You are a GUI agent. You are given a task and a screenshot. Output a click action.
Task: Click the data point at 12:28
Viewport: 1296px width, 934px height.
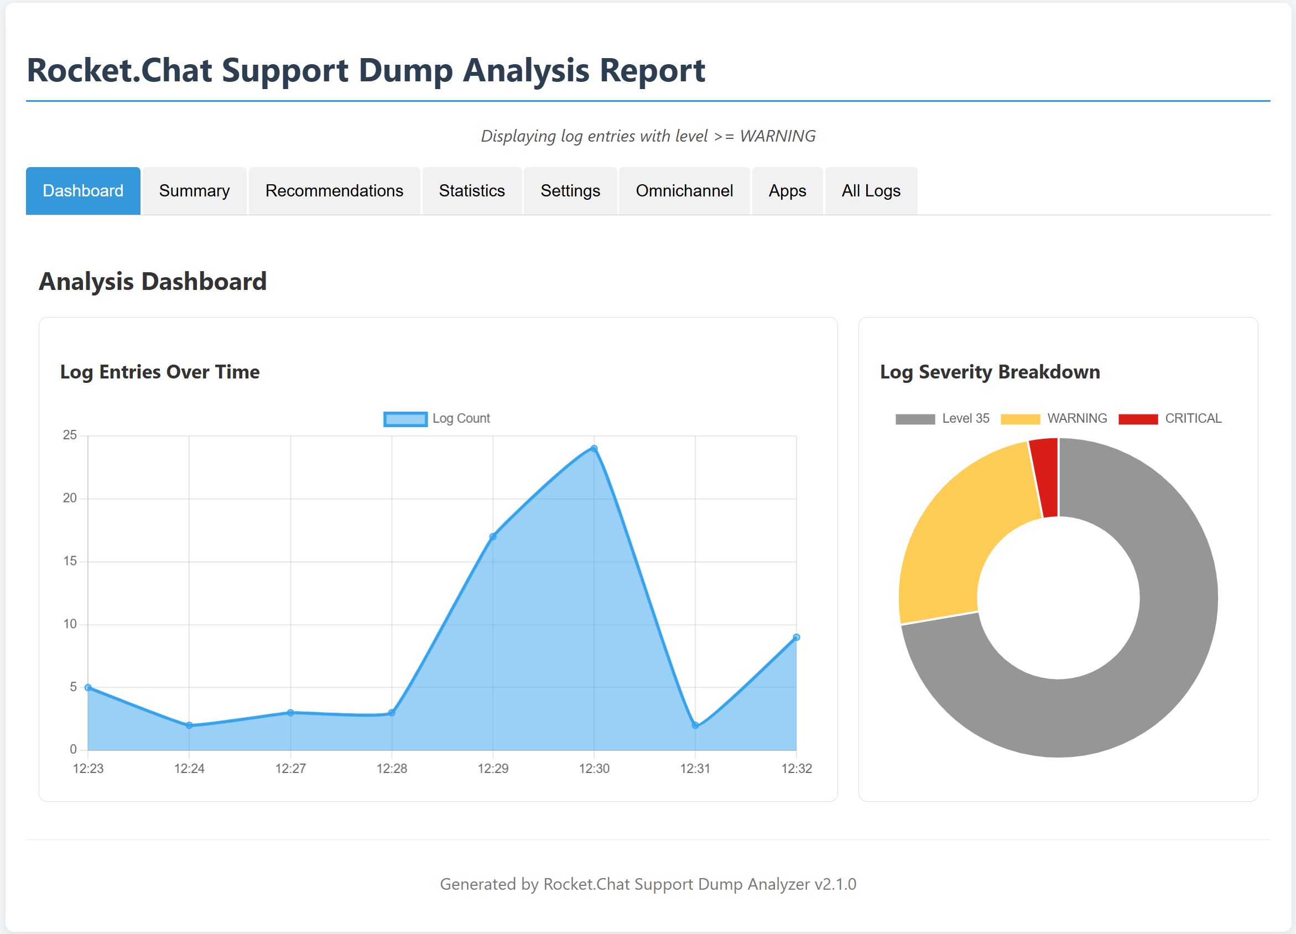(392, 713)
